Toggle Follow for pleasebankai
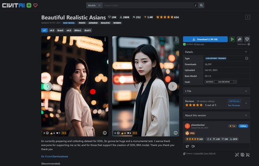The height and width of the screenshot is (166, 259). click(243, 126)
